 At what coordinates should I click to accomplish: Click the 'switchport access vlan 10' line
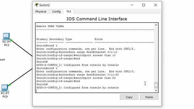(76, 55)
